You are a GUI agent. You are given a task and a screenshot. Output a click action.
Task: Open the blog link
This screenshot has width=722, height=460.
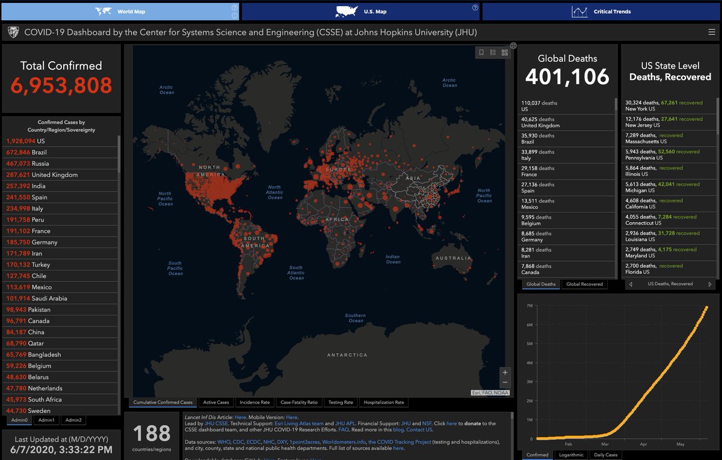coord(398,430)
